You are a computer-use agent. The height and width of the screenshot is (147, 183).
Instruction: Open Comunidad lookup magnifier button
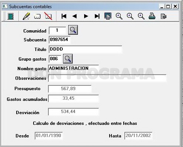[73, 30]
